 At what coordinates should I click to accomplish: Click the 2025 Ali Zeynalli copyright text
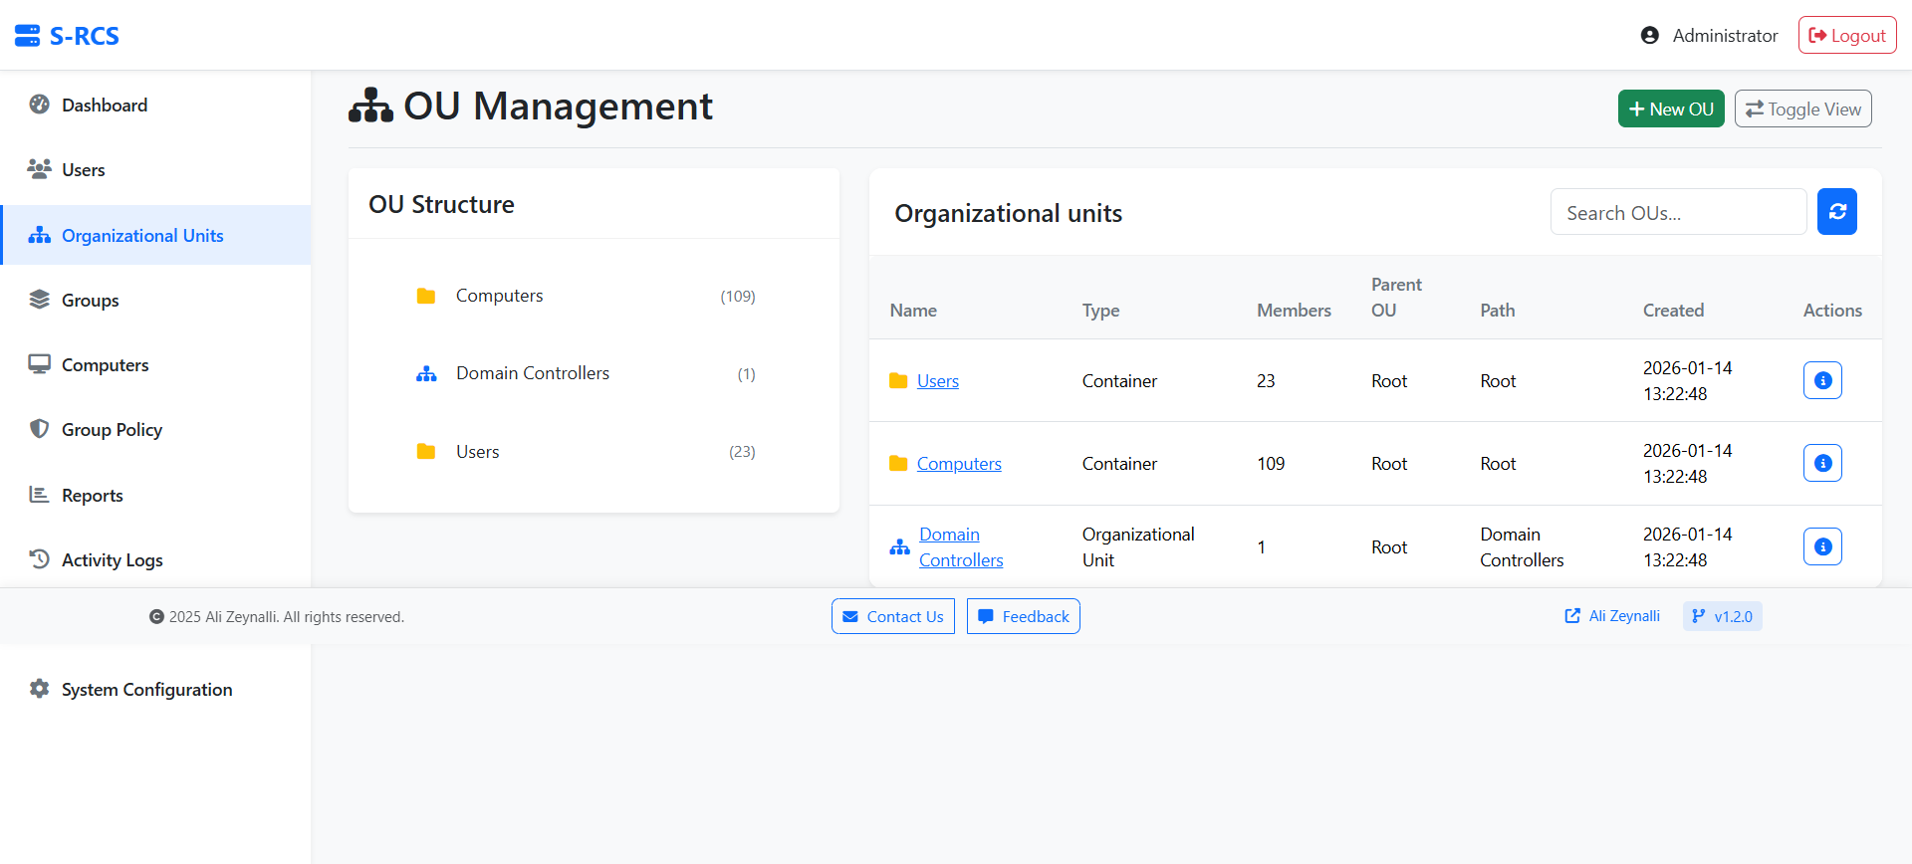pyautogui.click(x=277, y=616)
